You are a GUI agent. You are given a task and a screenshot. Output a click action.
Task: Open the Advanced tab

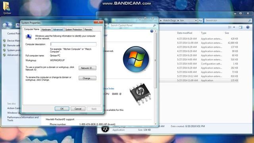pyautogui.click(x=58, y=29)
